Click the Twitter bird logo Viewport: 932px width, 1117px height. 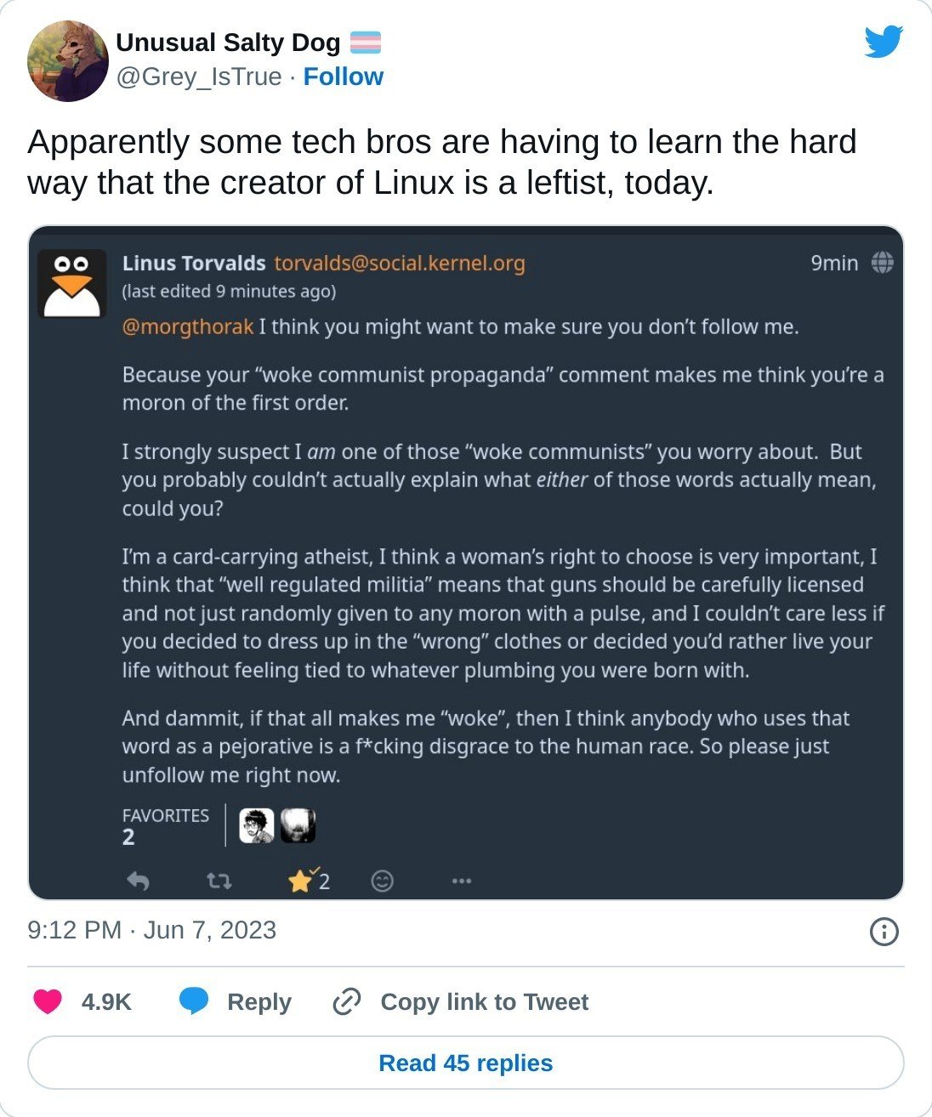(x=883, y=42)
